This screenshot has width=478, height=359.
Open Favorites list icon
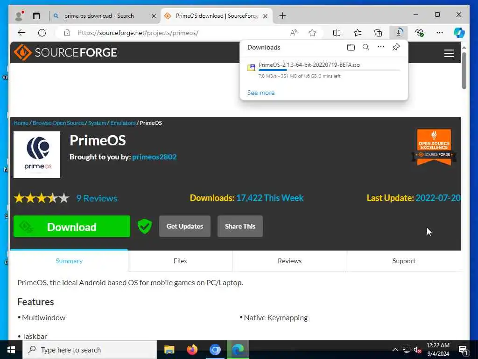click(358, 33)
